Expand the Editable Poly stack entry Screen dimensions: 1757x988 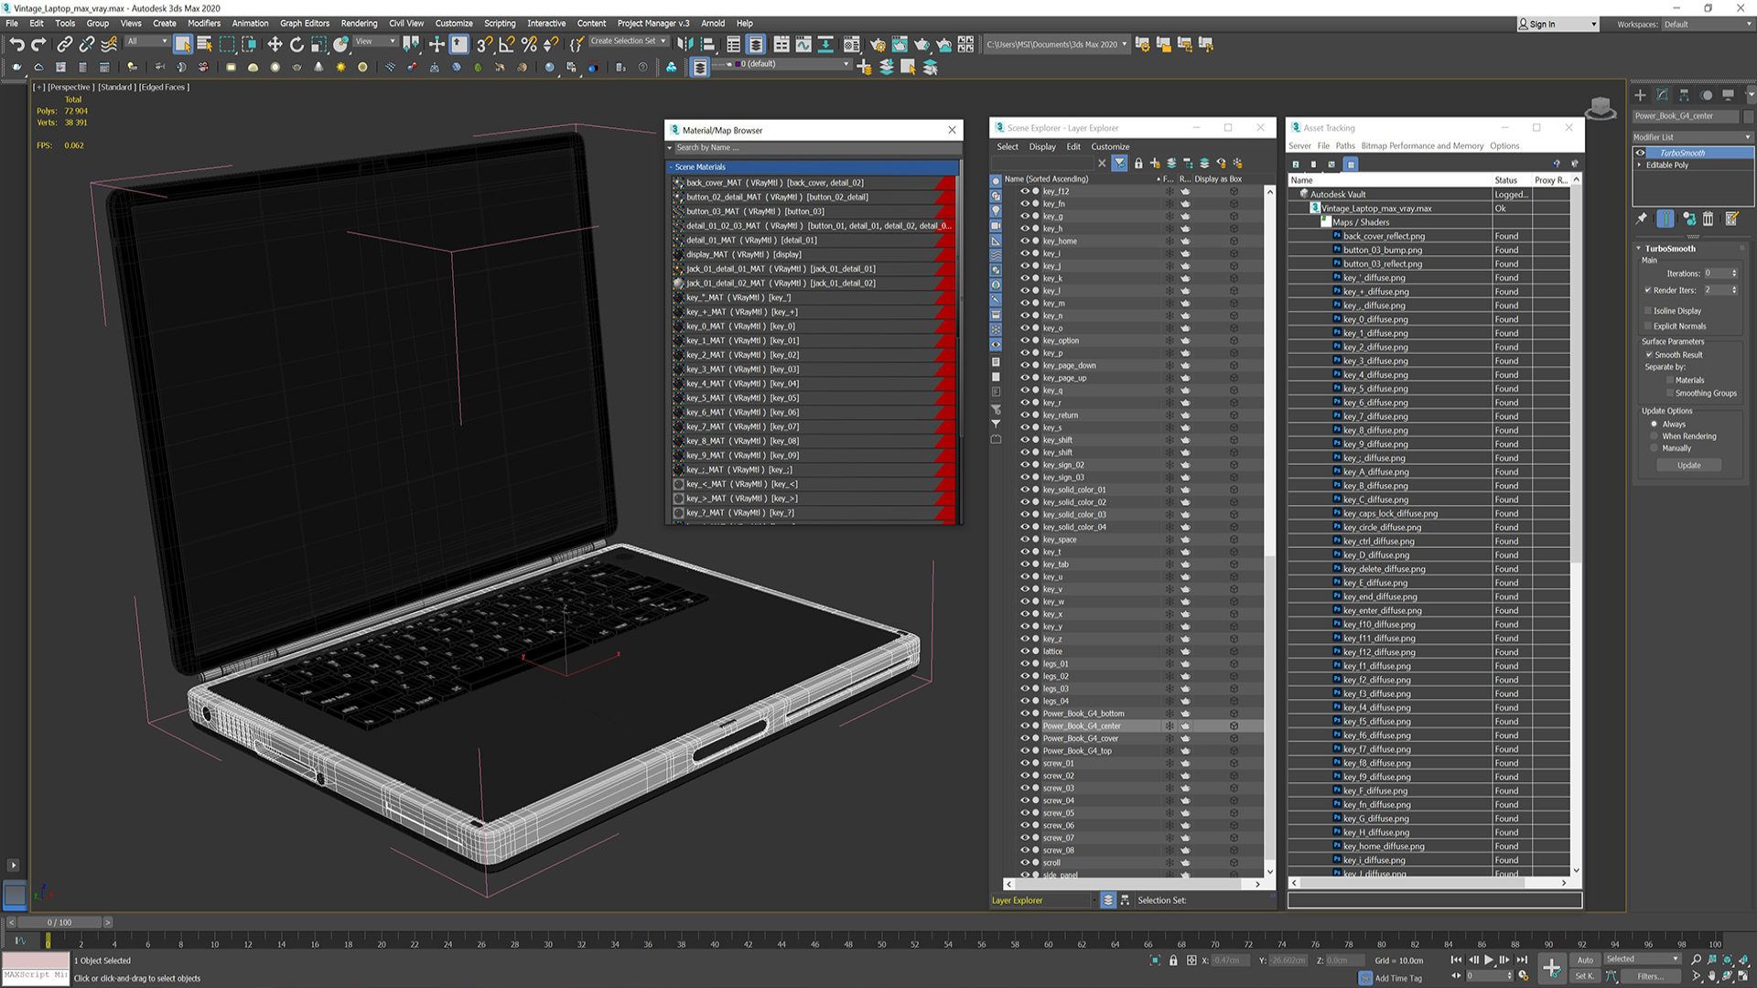coord(1639,166)
